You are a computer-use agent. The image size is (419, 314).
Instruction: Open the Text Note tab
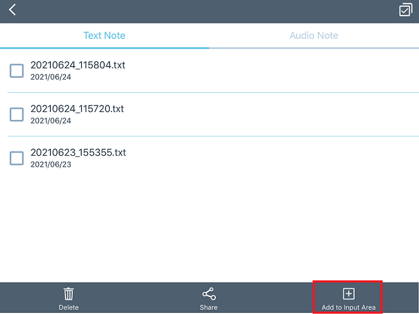pyautogui.click(x=104, y=35)
